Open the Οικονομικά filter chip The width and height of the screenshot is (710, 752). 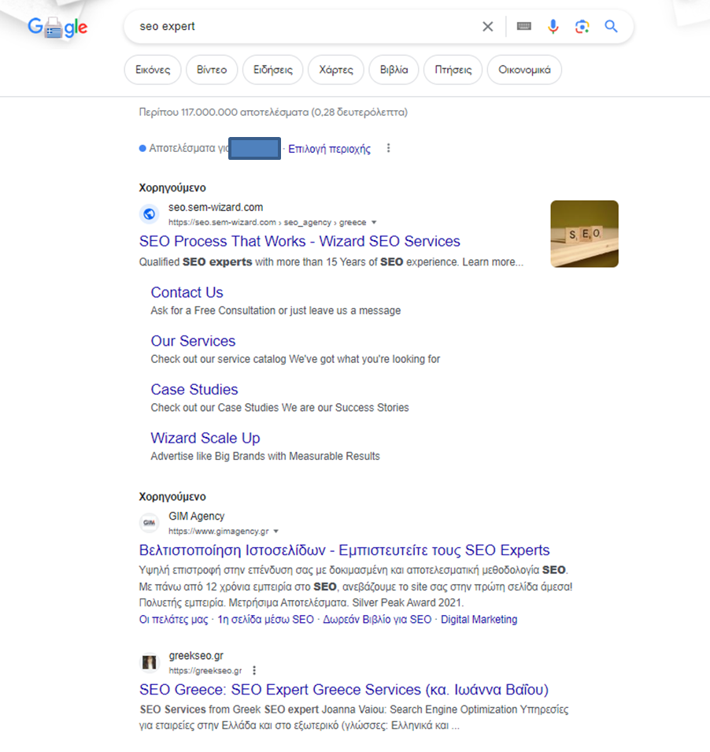point(524,69)
